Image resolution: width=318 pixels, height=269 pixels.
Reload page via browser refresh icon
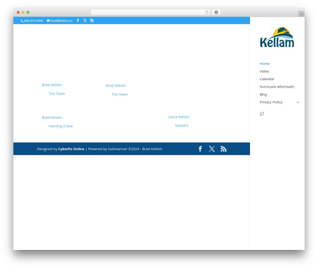point(207,12)
